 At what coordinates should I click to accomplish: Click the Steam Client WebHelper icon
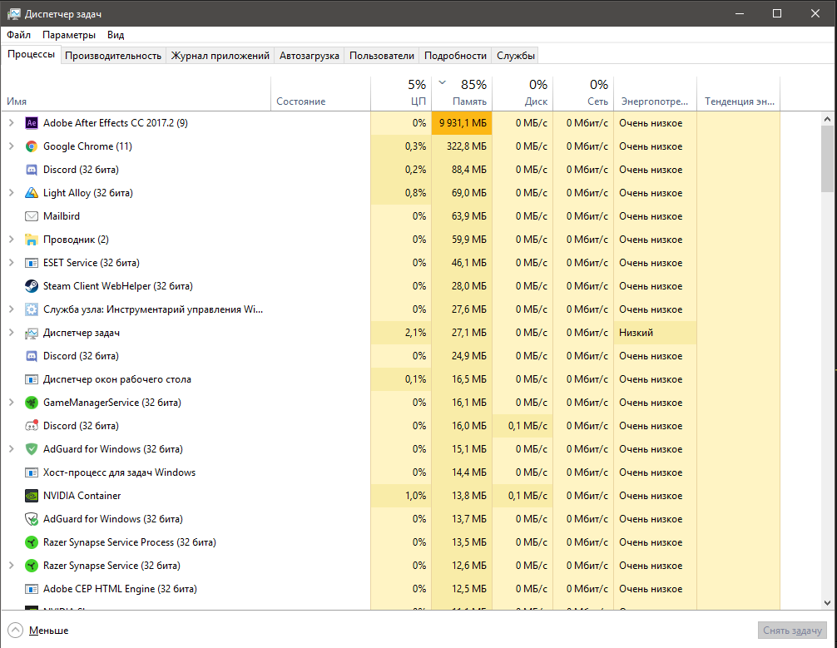pyautogui.click(x=32, y=286)
